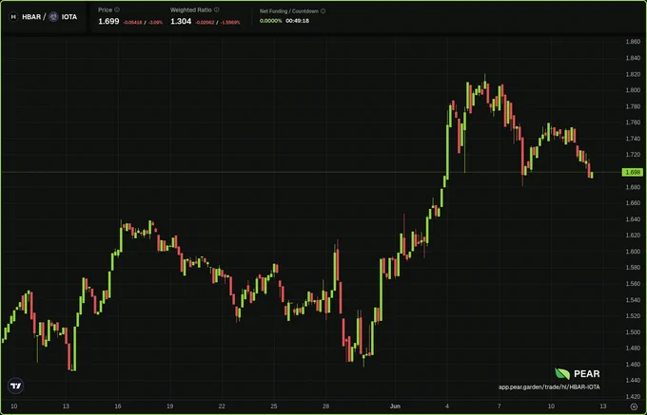Click the 10 date label near right end
647x415 pixels.
click(x=551, y=406)
